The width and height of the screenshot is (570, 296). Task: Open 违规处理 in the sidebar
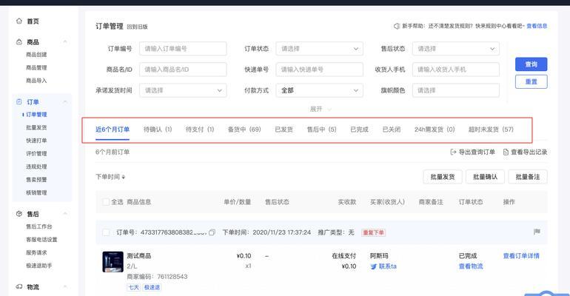coord(36,166)
